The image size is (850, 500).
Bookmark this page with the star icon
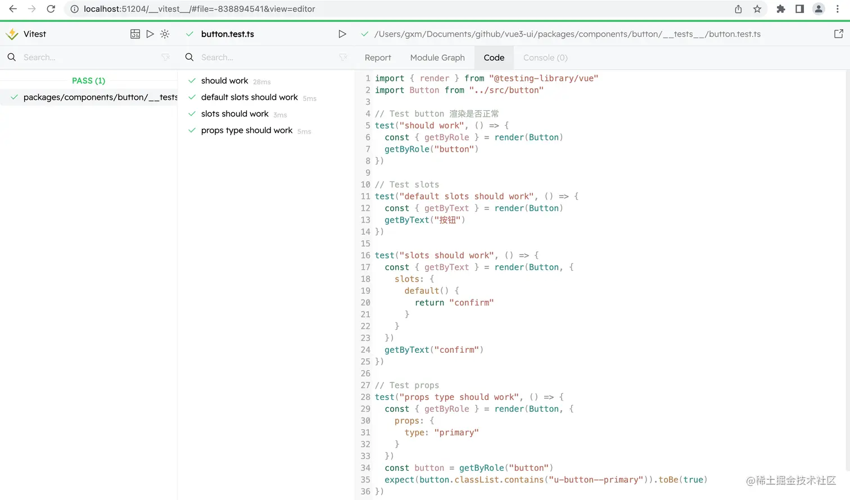(x=757, y=9)
